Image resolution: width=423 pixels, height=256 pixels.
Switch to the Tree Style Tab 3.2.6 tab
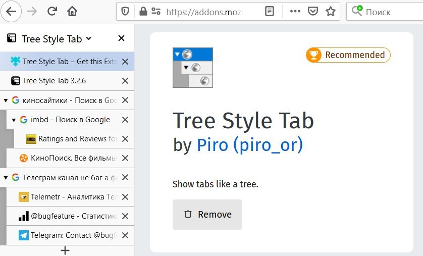[67, 81]
